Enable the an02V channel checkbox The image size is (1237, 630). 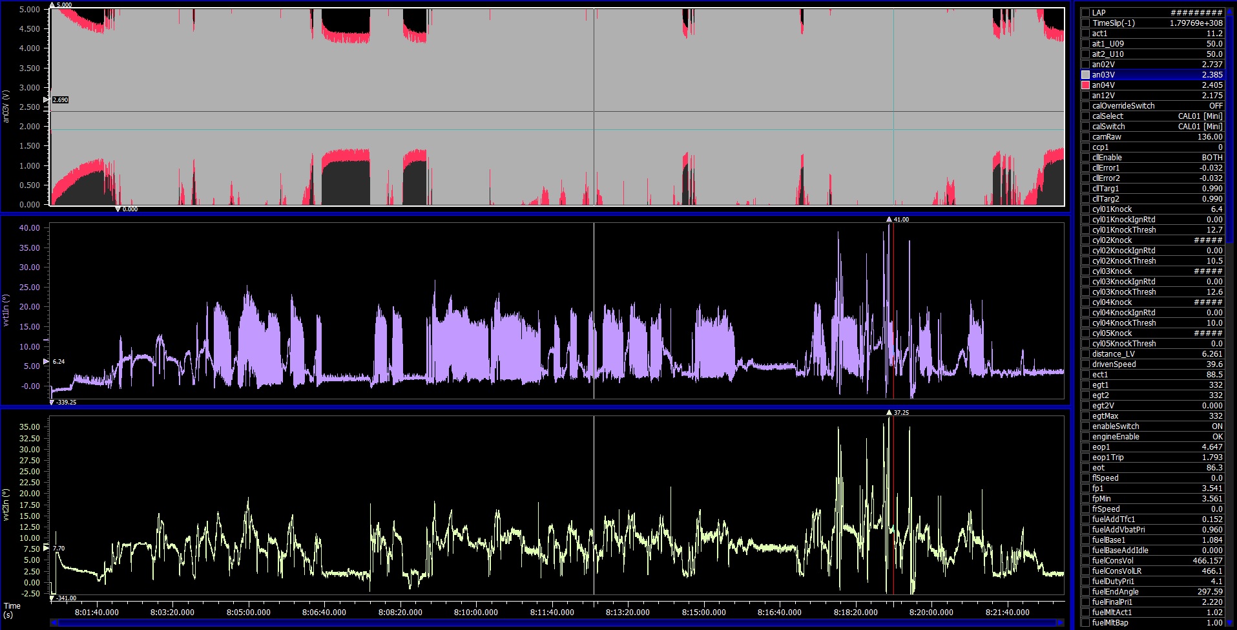pyautogui.click(x=1085, y=65)
